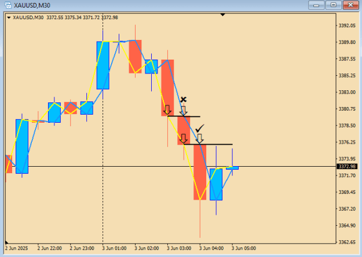Click price scale value 3376.25
The image size is (362, 257).
pos(347,142)
